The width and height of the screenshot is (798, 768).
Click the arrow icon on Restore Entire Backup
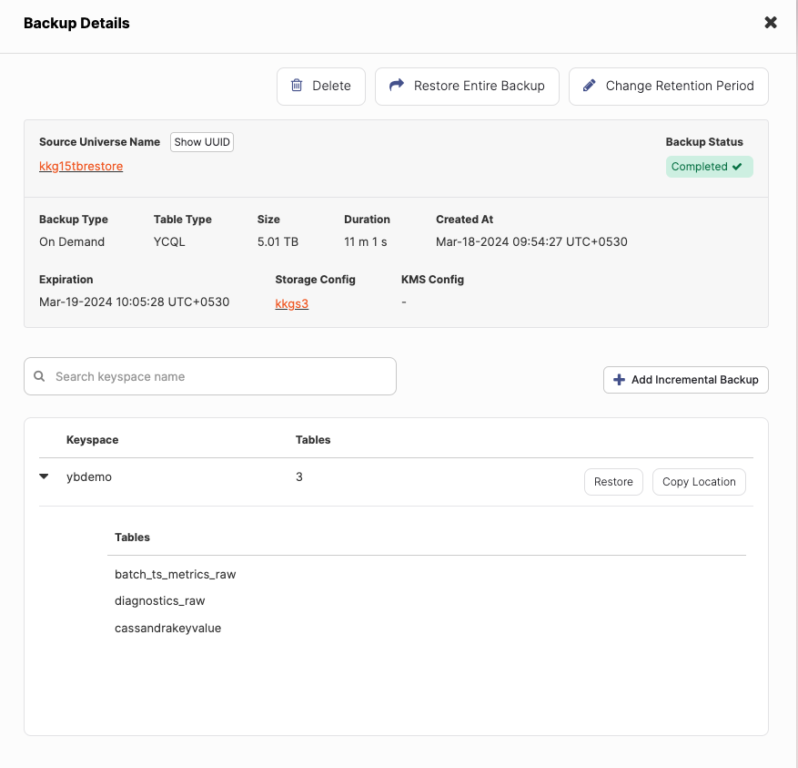pos(396,86)
